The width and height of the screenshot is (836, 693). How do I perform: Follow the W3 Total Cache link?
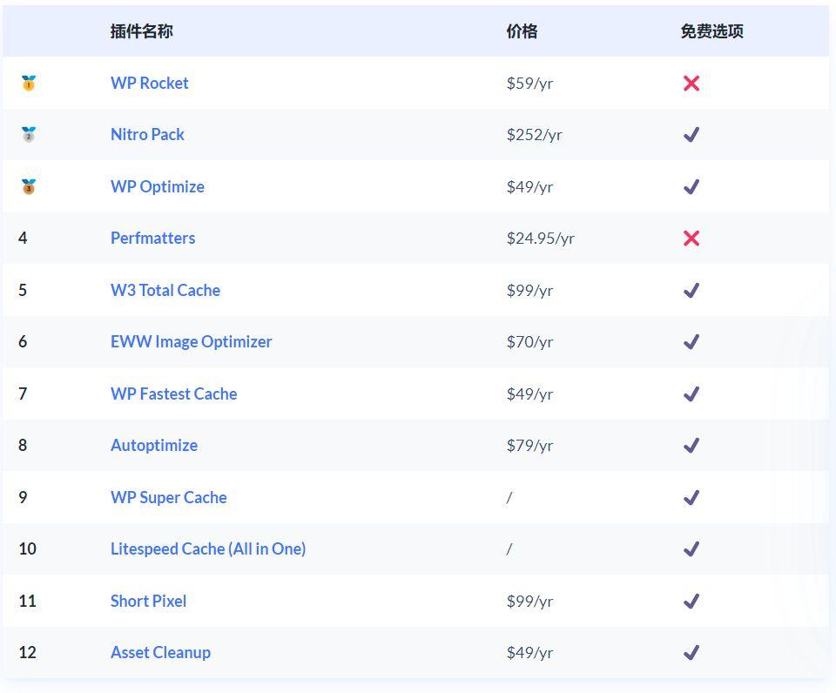click(x=165, y=290)
